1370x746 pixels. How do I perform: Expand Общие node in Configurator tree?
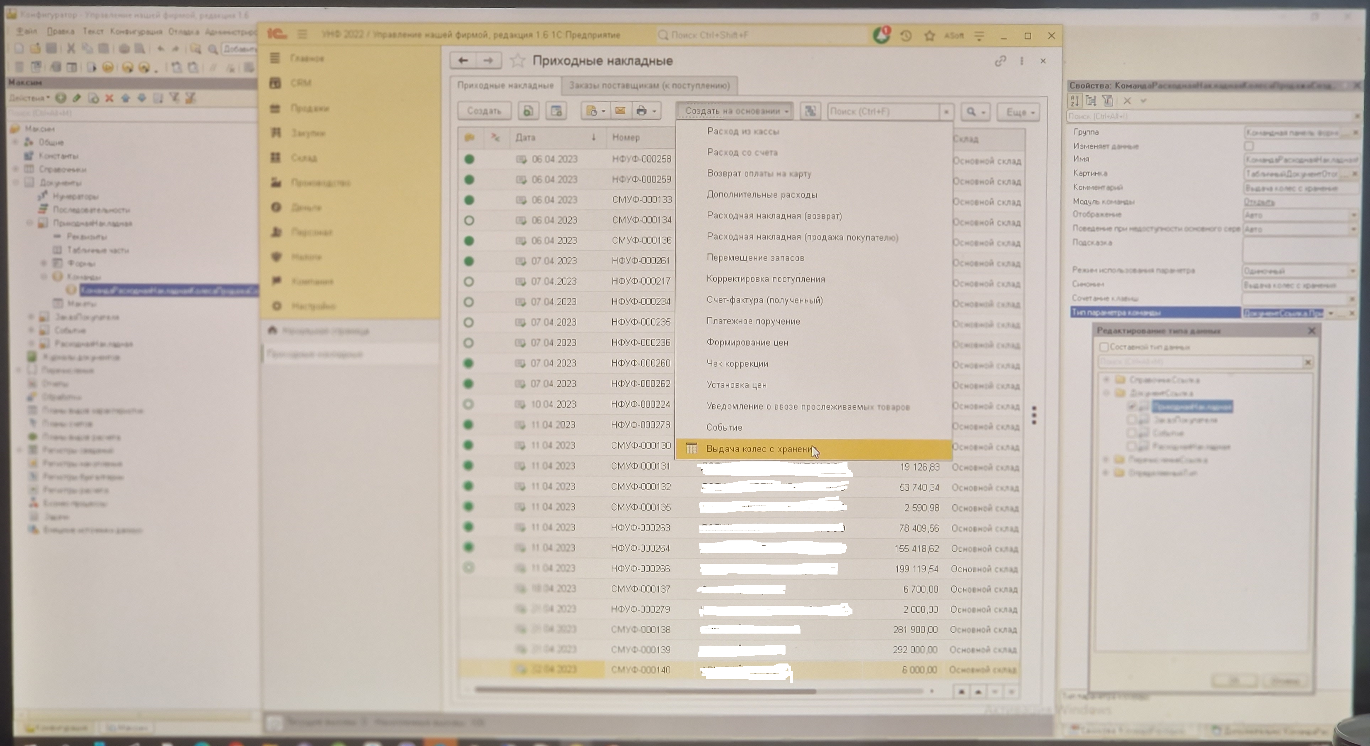pyautogui.click(x=15, y=142)
